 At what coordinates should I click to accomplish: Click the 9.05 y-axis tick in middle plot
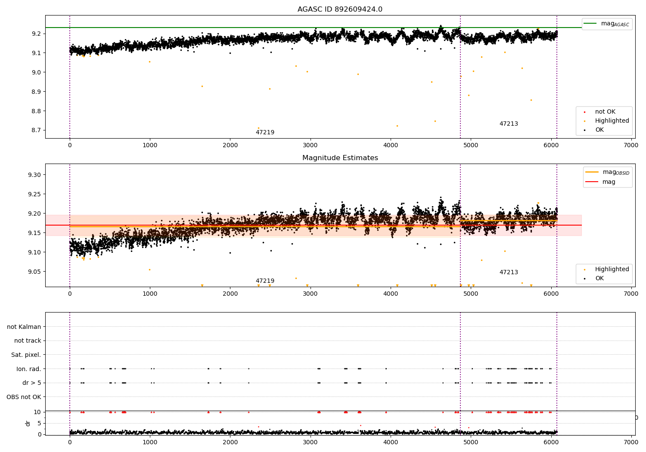[34, 272]
